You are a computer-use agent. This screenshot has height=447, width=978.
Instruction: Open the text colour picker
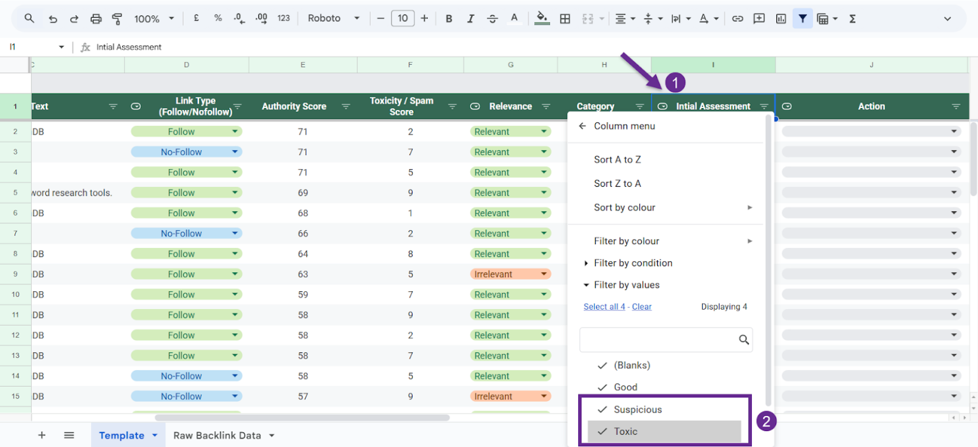pyautogui.click(x=514, y=18)
